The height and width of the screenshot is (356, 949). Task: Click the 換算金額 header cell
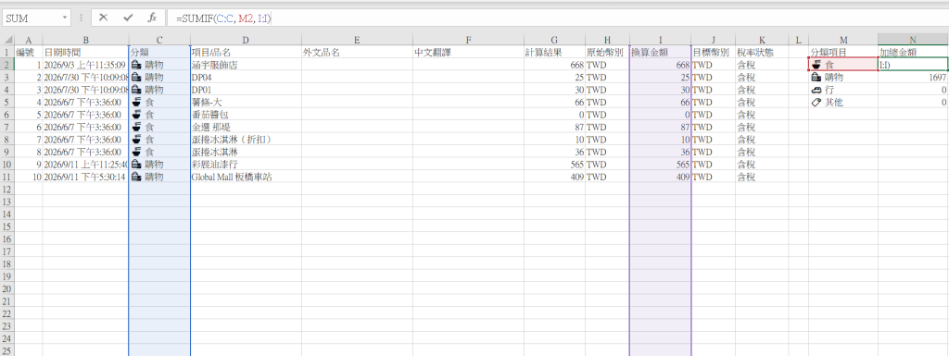pyautogui.click(x=660, y=52)
